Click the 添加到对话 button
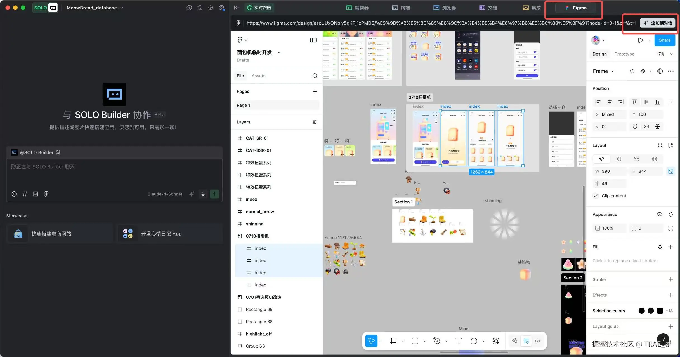Screen dimensions: 680x357 (x=658, y=23)
